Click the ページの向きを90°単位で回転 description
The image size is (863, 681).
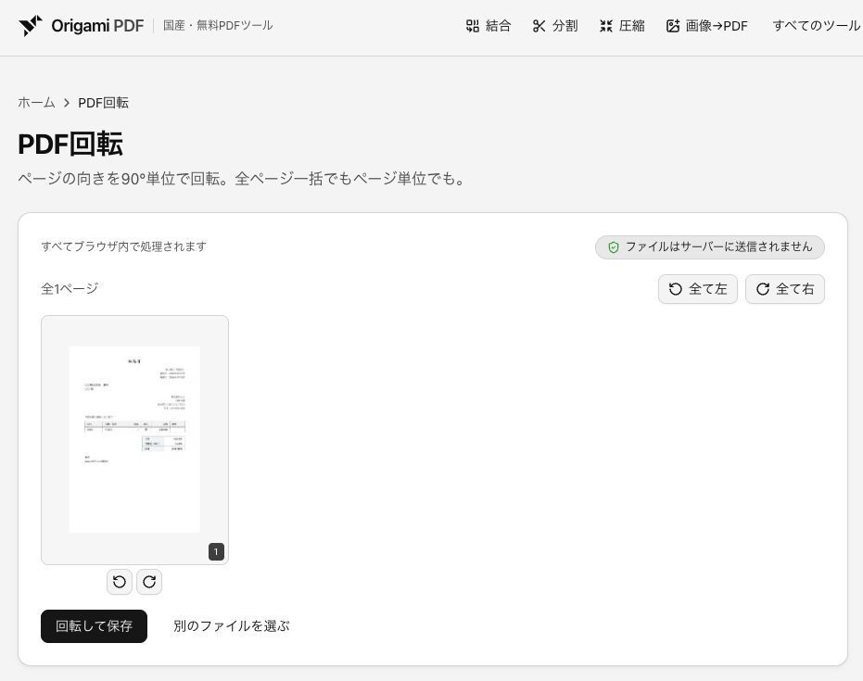pyautogui.click(x=241, y=179)
